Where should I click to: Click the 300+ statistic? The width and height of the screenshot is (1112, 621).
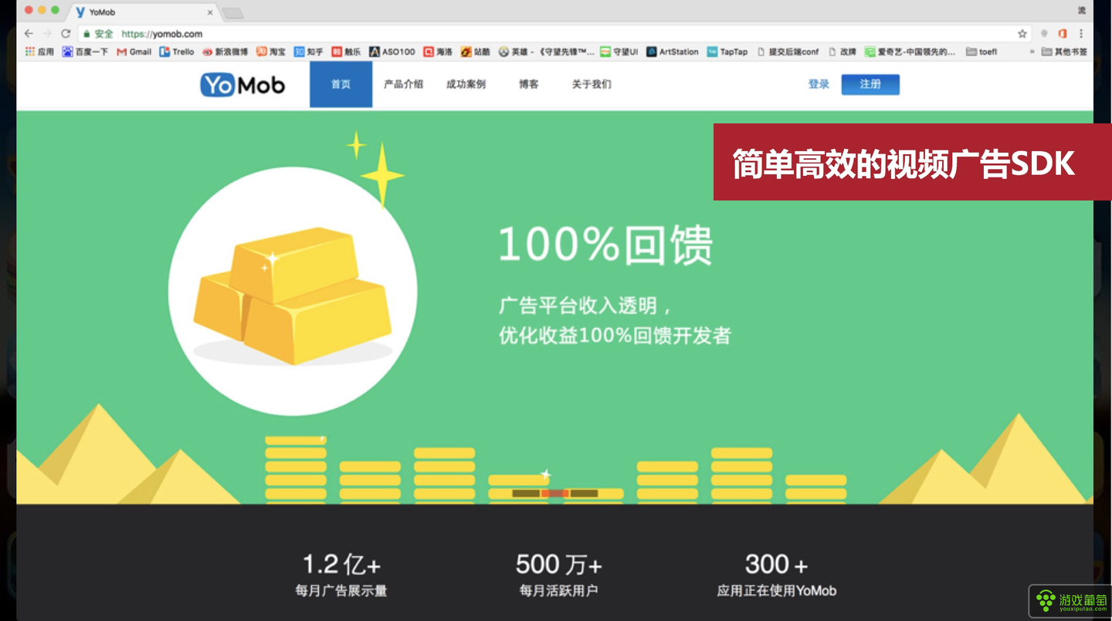tap(777, 564)
